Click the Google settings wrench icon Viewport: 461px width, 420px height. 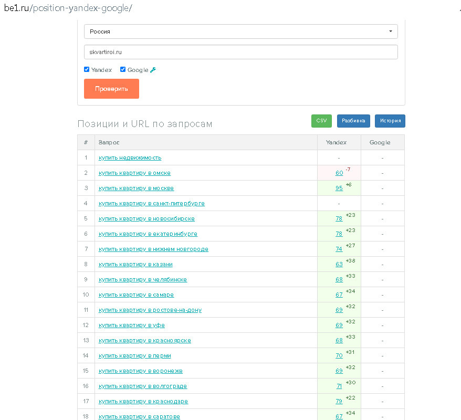coord(153,70)
